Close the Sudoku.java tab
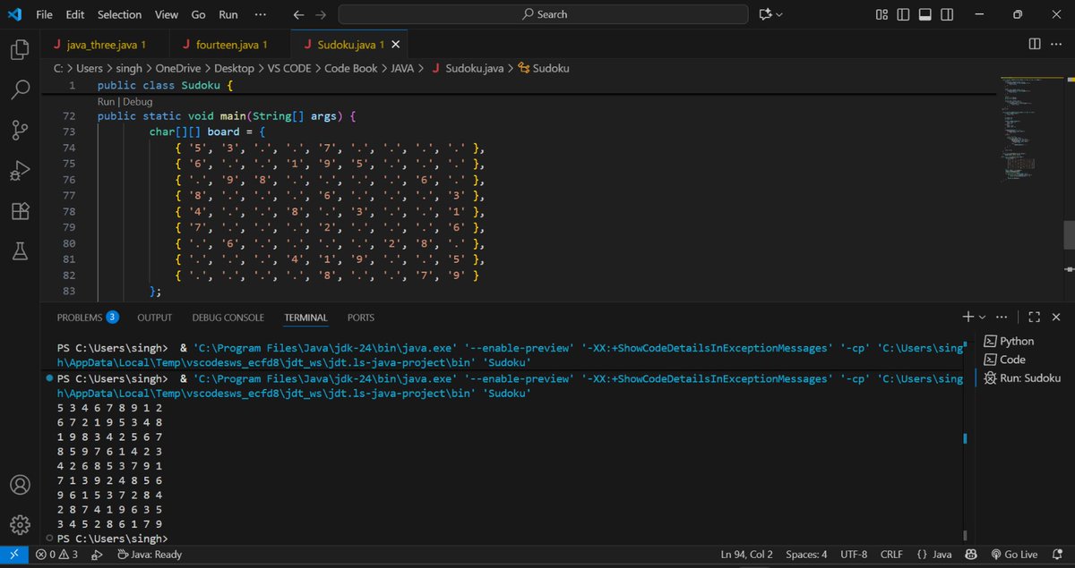 point(396,44)
